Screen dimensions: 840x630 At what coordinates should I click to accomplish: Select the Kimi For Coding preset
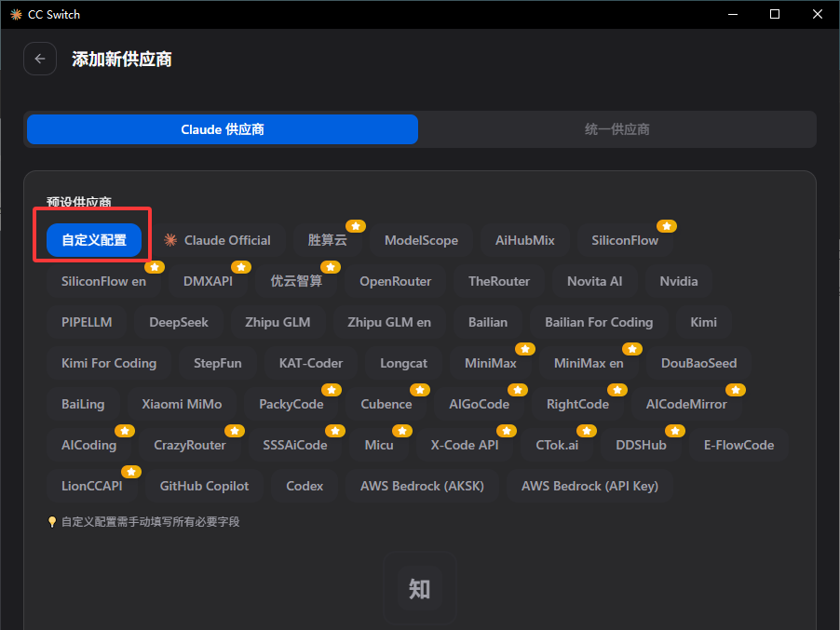pyautogui.click(x=109, y=363)
